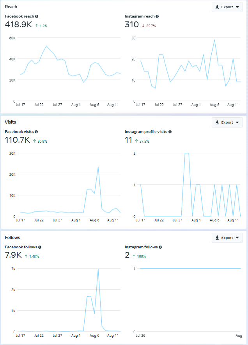Click the download icon in Follows Export button
The width and height of the screenshot is (248, 345).
coord(217,238)
